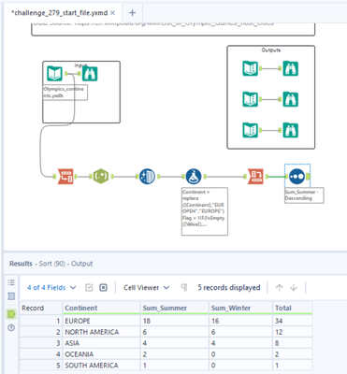Close the challenge_279_start_file.yxmd tab
Screen dimensions: 347x374
112,13
